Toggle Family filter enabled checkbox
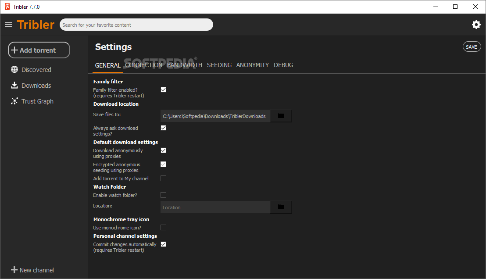 pos(163,89)
